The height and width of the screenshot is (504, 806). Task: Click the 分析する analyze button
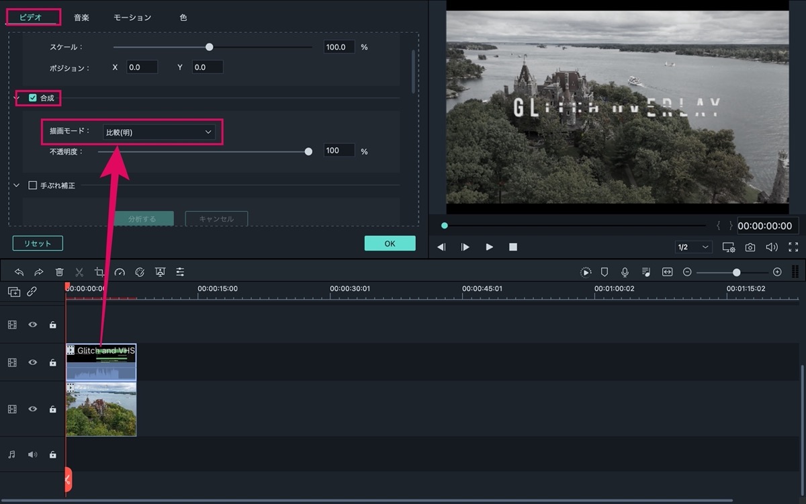click(142, 219)
